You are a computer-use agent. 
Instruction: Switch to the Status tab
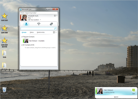[x=32, y=32]
